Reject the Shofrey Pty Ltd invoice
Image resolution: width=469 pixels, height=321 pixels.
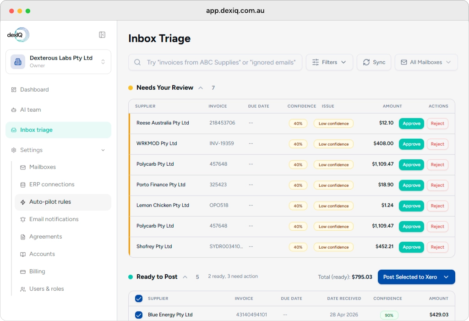437,247
